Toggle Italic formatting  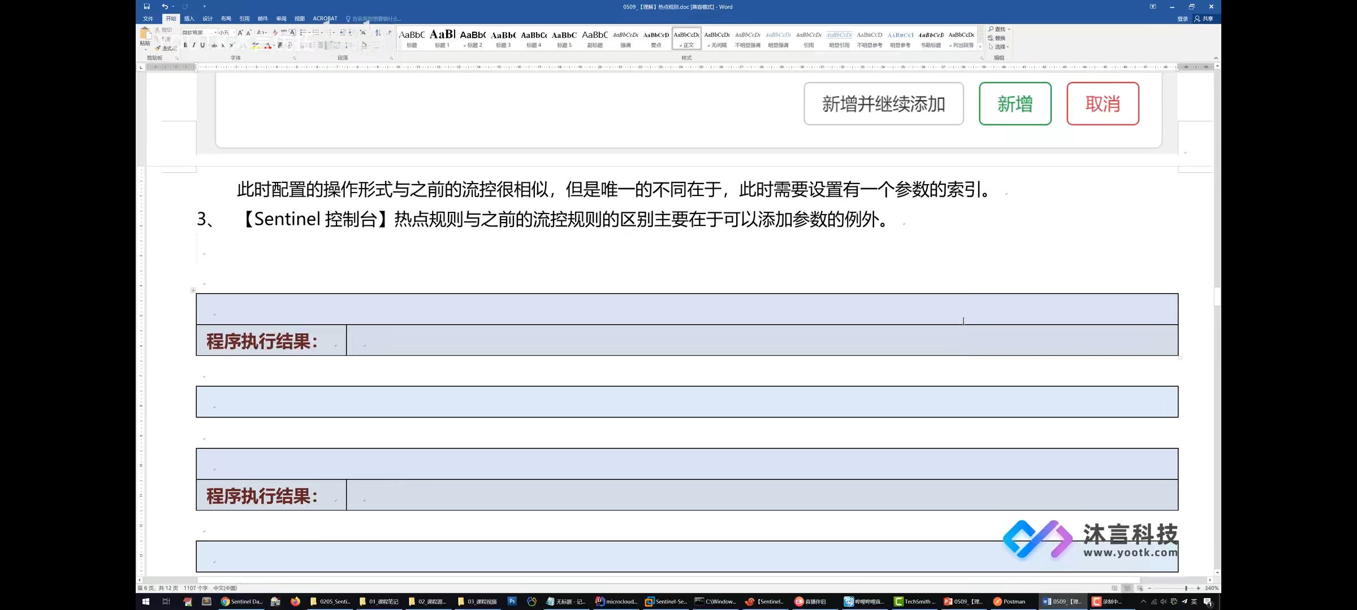point(194,45)
